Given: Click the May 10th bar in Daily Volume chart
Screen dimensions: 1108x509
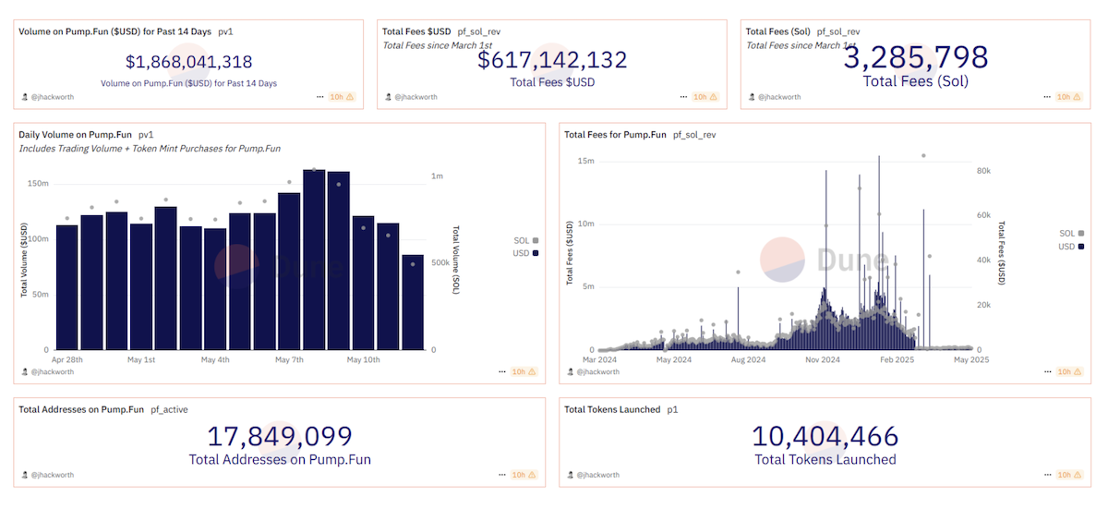Looking at the screenshot, I should pos(363,283).
